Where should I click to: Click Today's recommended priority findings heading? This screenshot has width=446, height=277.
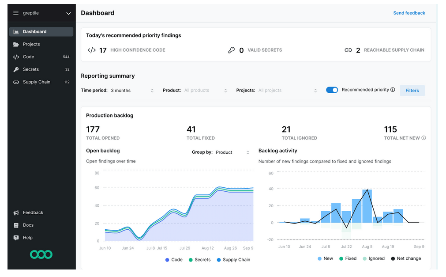(x=134, y=35)
